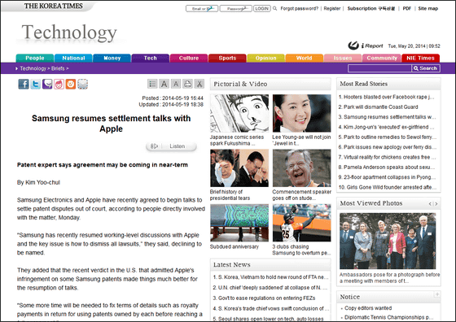Screen dimensions: 456x322
Task: Click the pink face share icon
Action: [x=59, y=85]
